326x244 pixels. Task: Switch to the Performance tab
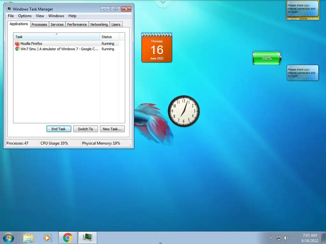click(77, 24)
